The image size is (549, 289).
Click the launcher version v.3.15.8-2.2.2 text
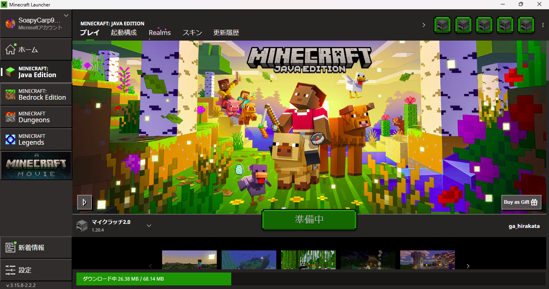tap(21, 285)
